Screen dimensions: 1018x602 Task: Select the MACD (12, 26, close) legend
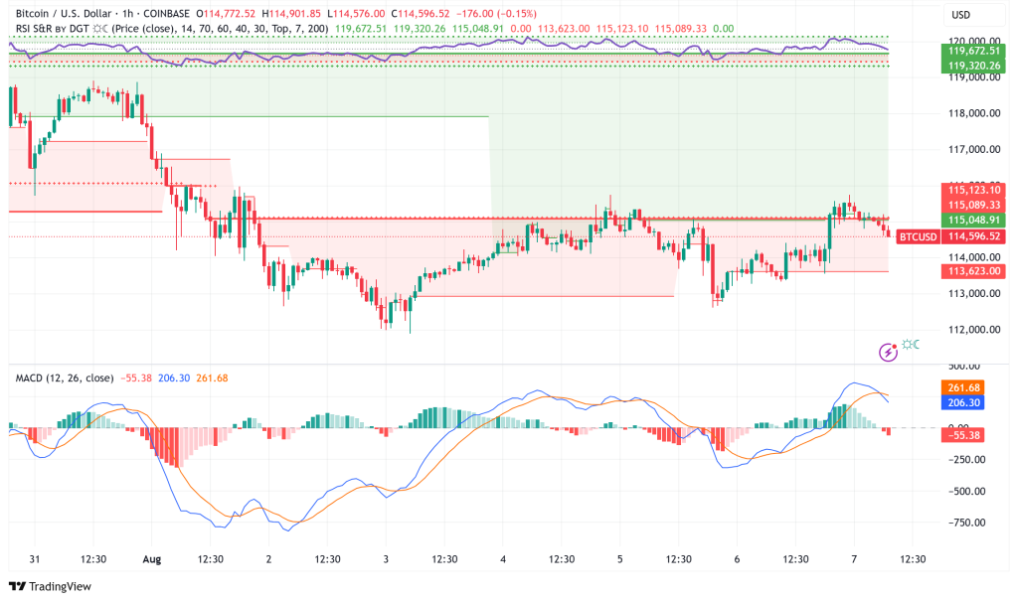tap(65, 378)
